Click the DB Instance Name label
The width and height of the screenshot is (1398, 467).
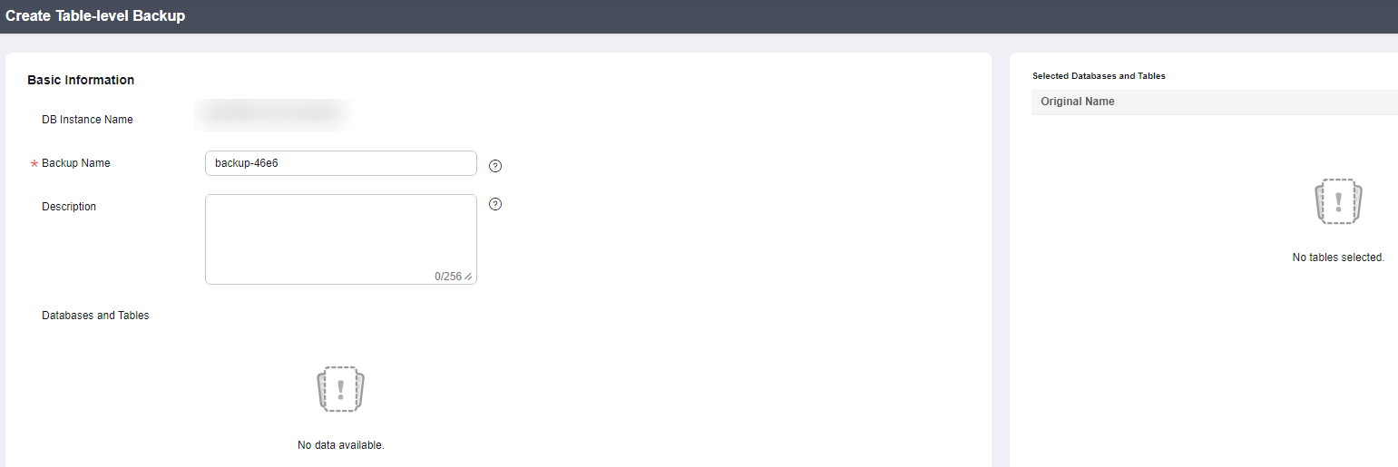[x=87, y=120]
